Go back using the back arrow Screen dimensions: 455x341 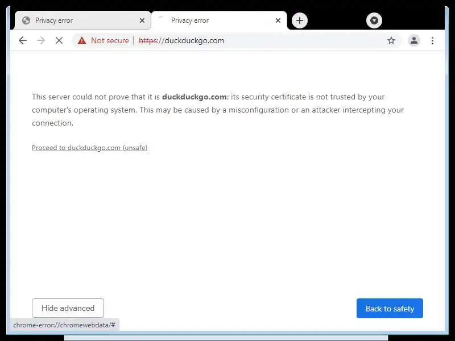pyautogui.click(x=23, y=40)
